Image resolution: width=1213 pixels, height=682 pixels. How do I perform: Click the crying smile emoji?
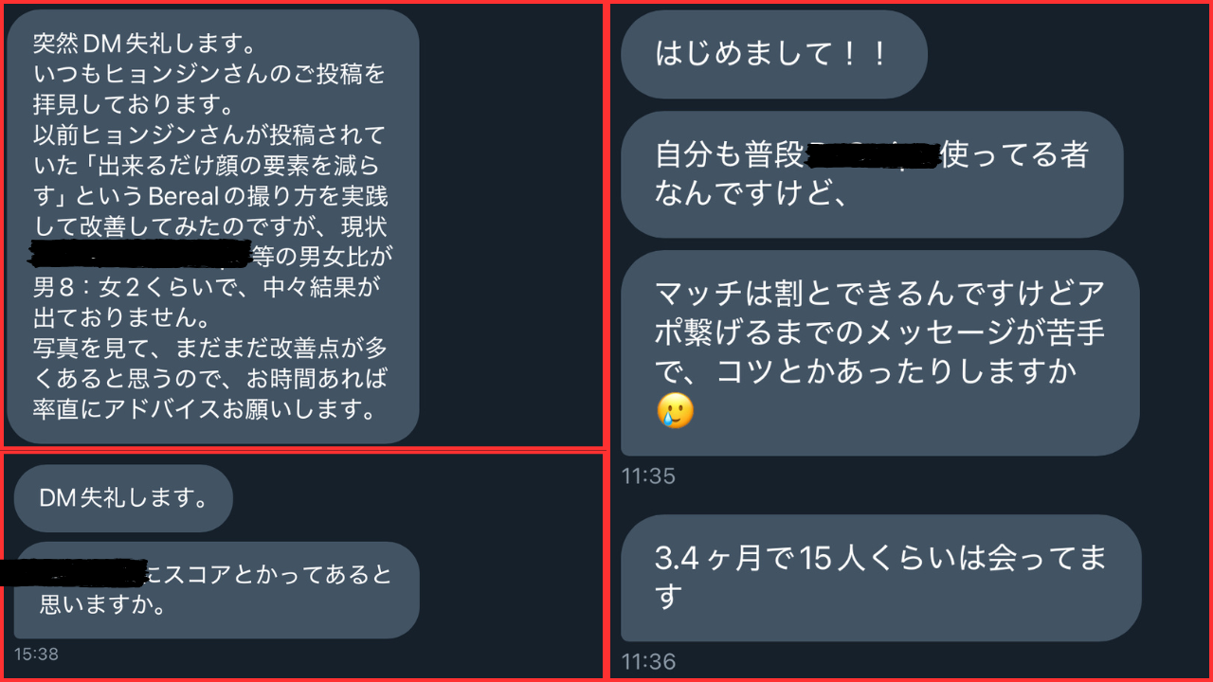coord(675,410)
